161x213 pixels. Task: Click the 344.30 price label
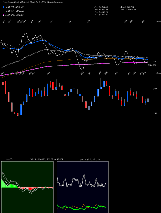(x=152, y=65)
